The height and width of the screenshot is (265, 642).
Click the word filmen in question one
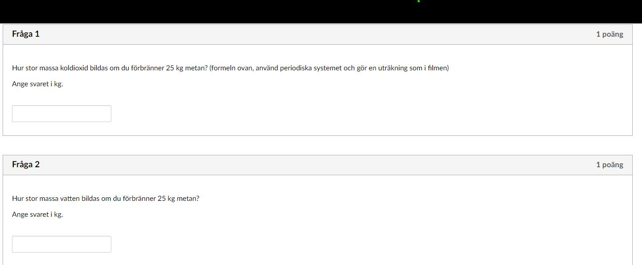[x=437, y=68]
